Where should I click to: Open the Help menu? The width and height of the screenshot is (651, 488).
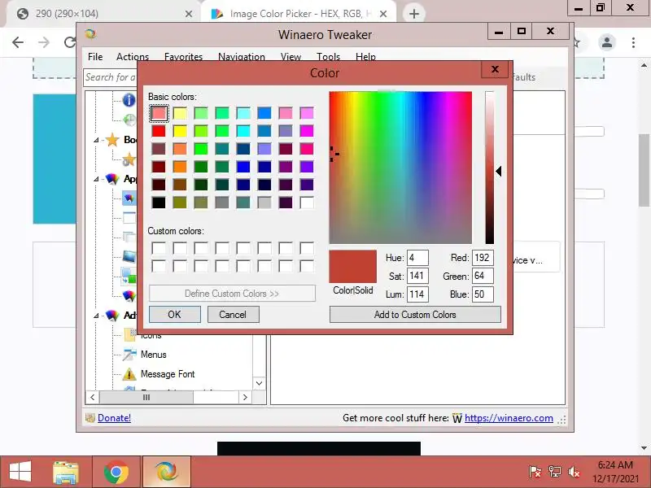365,56
